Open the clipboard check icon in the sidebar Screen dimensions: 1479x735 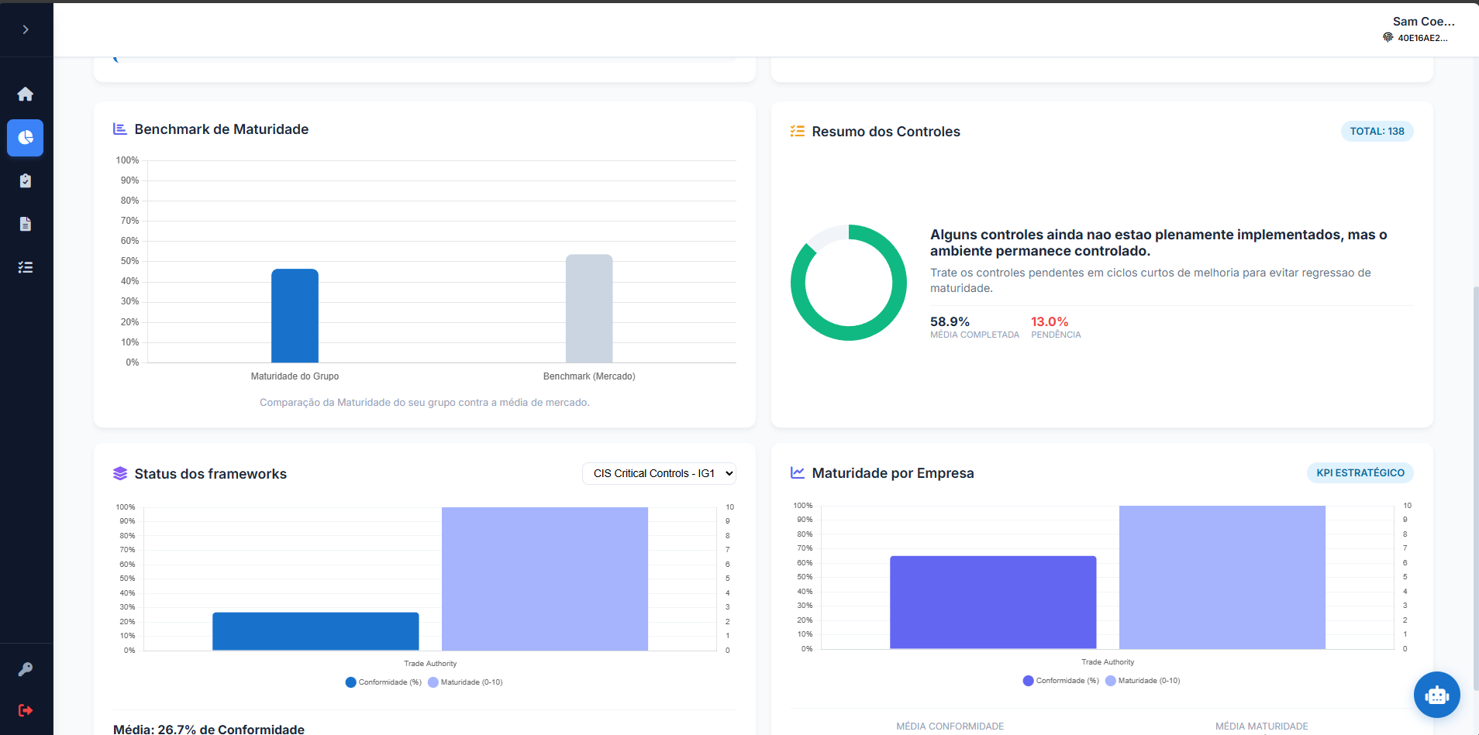(26, 181)
